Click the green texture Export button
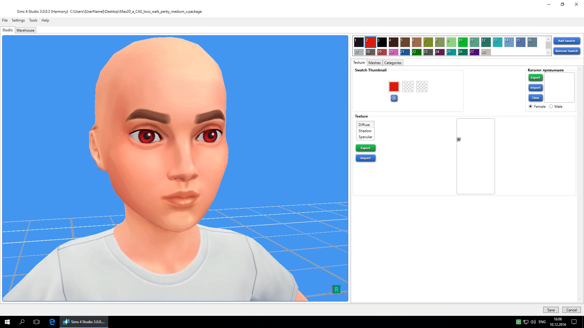This screenshot has width=584, height=328. tap(365, 148)
